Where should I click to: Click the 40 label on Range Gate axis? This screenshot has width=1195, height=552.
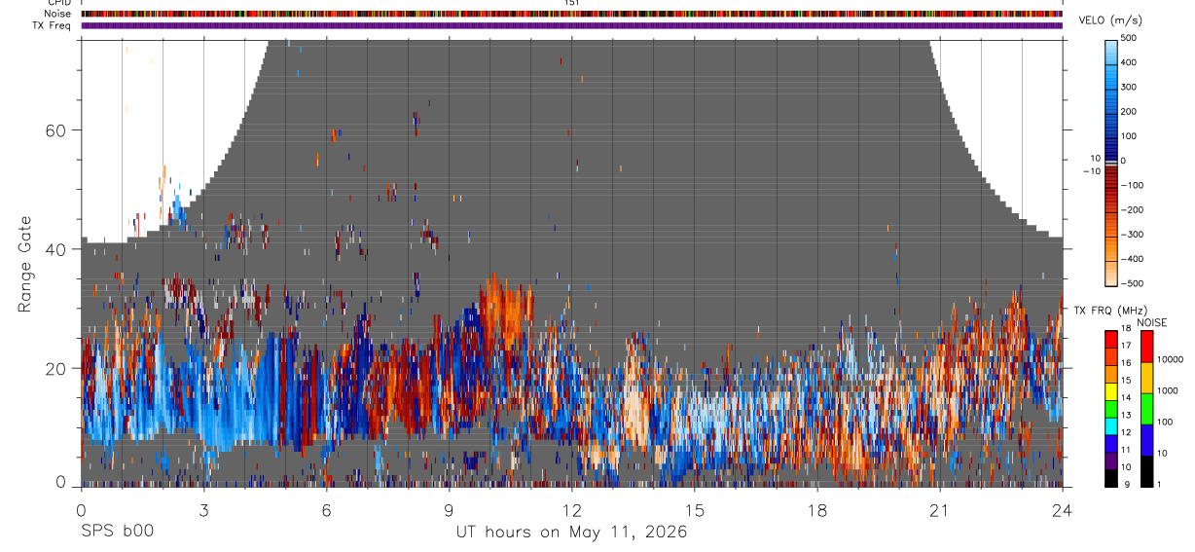pos(54,249)
